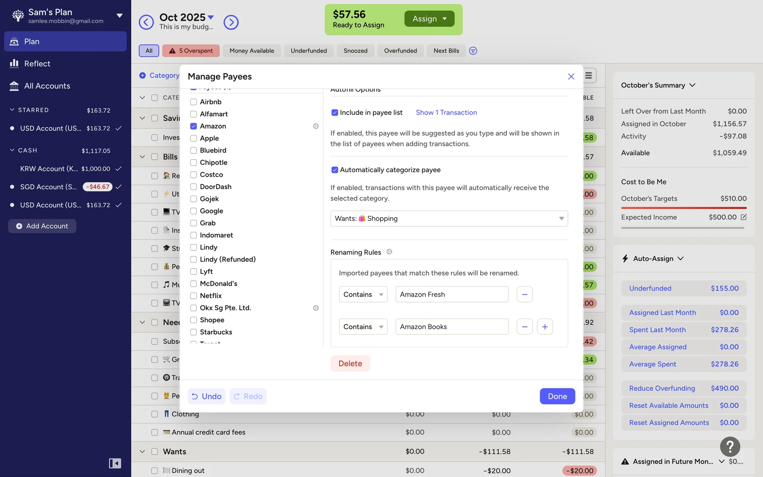
Task: Edit Expected Income with the pencil icon
Action: [x=744, y=217]
